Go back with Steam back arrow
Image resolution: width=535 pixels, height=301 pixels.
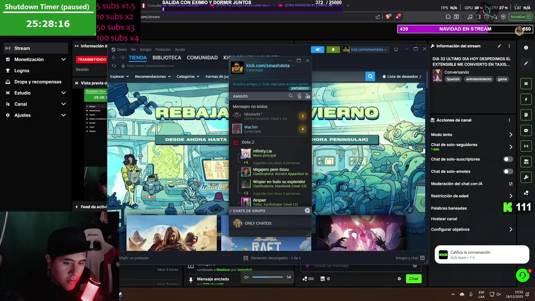114,58
